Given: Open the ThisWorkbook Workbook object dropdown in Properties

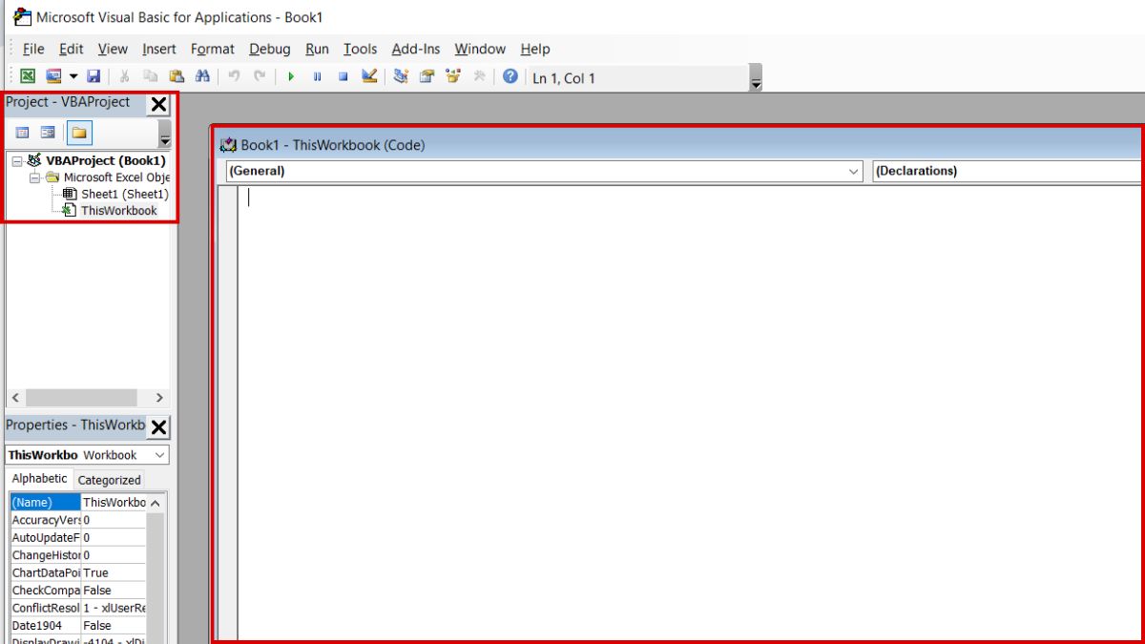Looking at the screenshot, I should (87, 455).
